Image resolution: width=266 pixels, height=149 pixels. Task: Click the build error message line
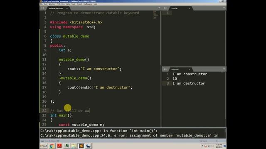click(x=129, y=135)
